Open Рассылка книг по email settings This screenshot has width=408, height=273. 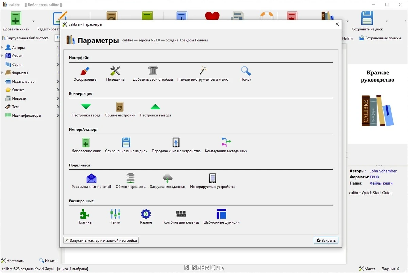click(91, 181)
